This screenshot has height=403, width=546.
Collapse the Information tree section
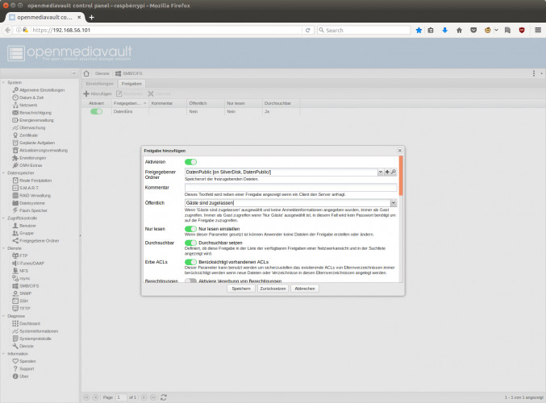(x=3, y=354)
